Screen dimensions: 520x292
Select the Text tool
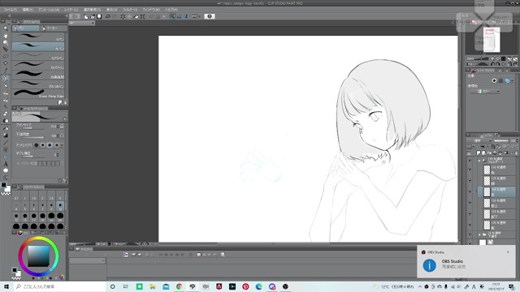[6, 164]
